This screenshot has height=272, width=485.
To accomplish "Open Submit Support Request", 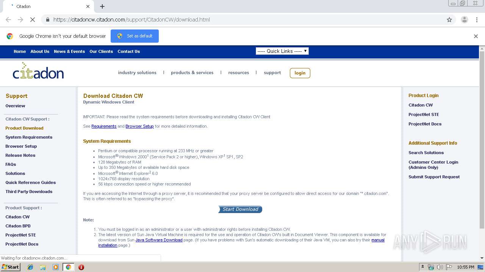I will pos(434,177).
